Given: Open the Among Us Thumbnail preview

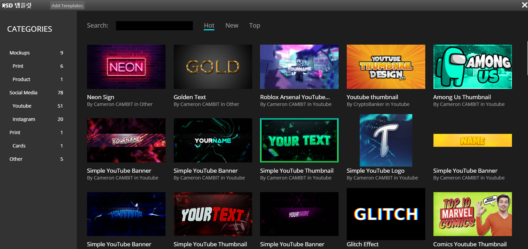Looking at the screenshot, I should tap(473, 67).
